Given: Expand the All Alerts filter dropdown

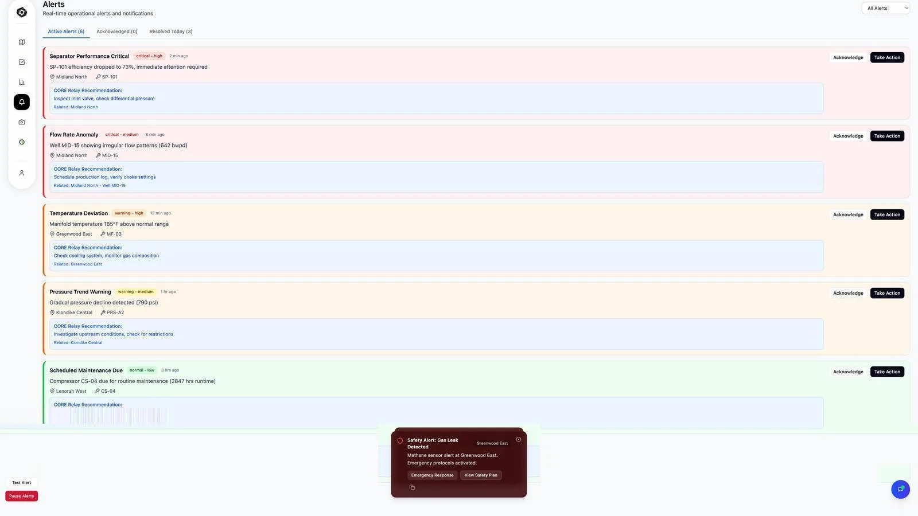Looking at the screenshot, I should [x=886, y=8].
